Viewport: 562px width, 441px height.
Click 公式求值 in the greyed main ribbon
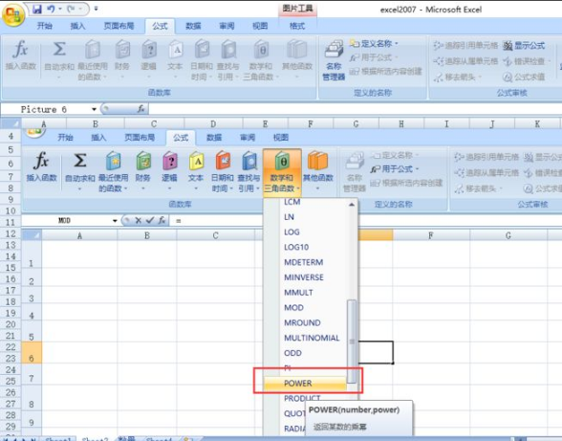tap(524, 77)
